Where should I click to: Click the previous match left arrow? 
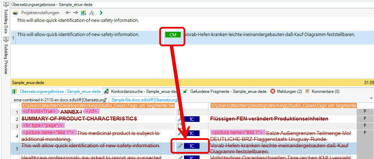point(68,13)
